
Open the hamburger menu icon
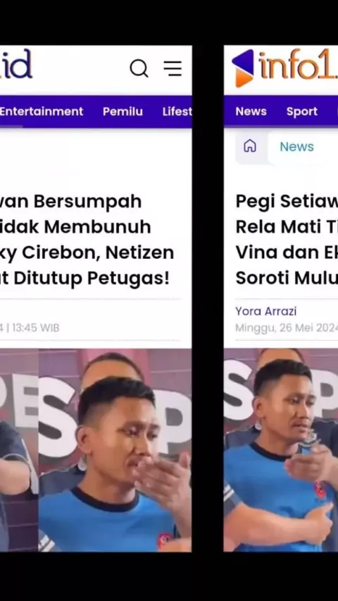(x=173, y=68)
